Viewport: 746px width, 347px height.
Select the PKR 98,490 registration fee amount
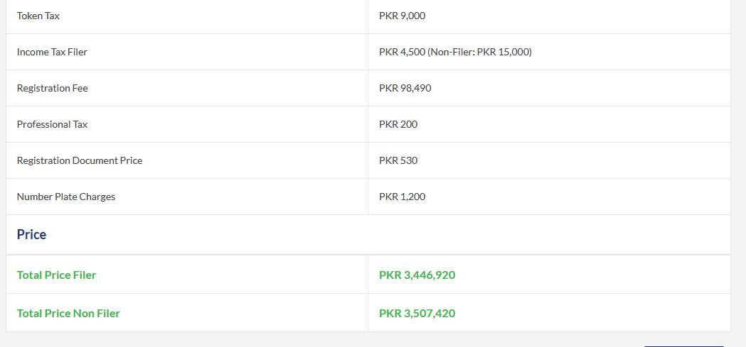coord(405,88)
